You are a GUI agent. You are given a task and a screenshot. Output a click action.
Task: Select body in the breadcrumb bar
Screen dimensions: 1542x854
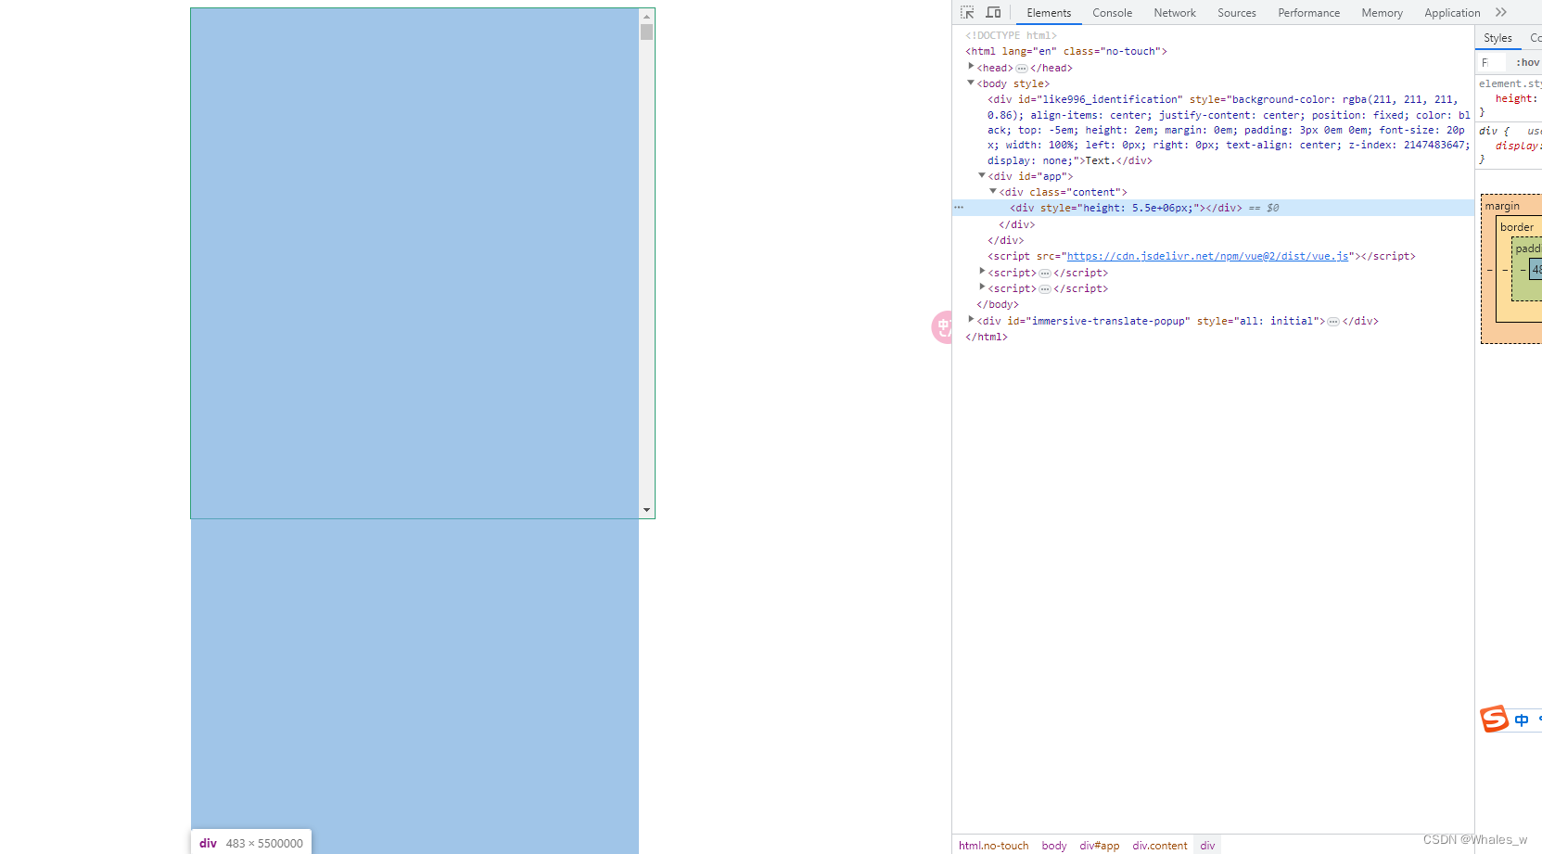tap(1053, 845)
